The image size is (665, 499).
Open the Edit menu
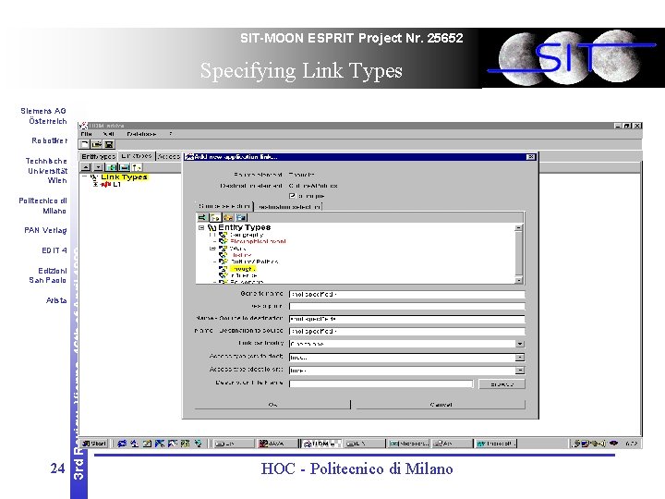[109, 134]
